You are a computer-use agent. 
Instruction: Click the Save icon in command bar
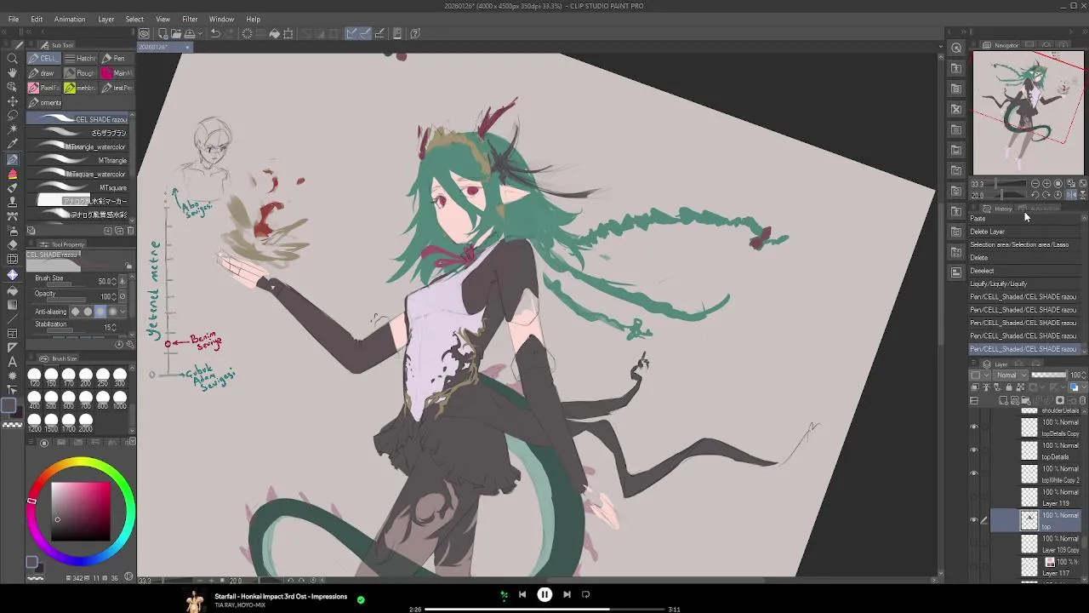point(189,34)
